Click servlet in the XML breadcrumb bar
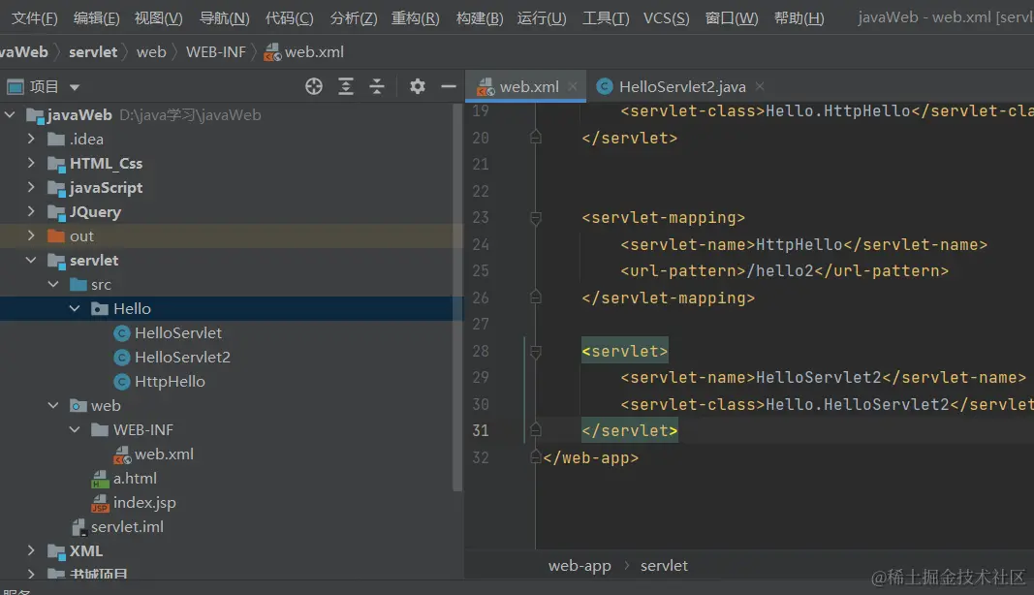The image size is (1034, 595). point(664,566)
